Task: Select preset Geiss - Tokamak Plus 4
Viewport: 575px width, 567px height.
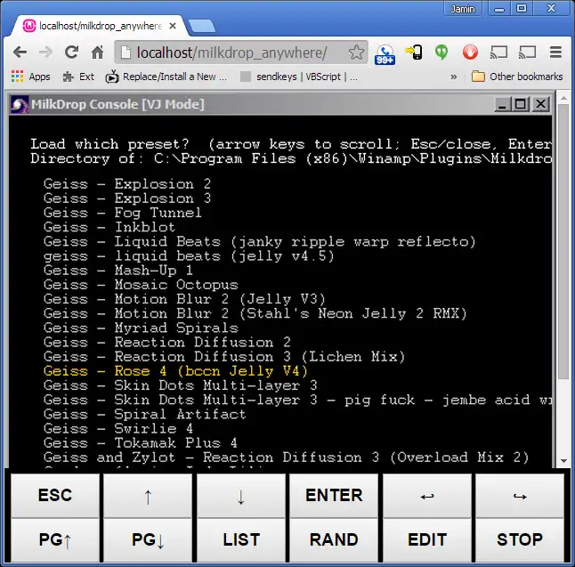Action: point(141,443)
